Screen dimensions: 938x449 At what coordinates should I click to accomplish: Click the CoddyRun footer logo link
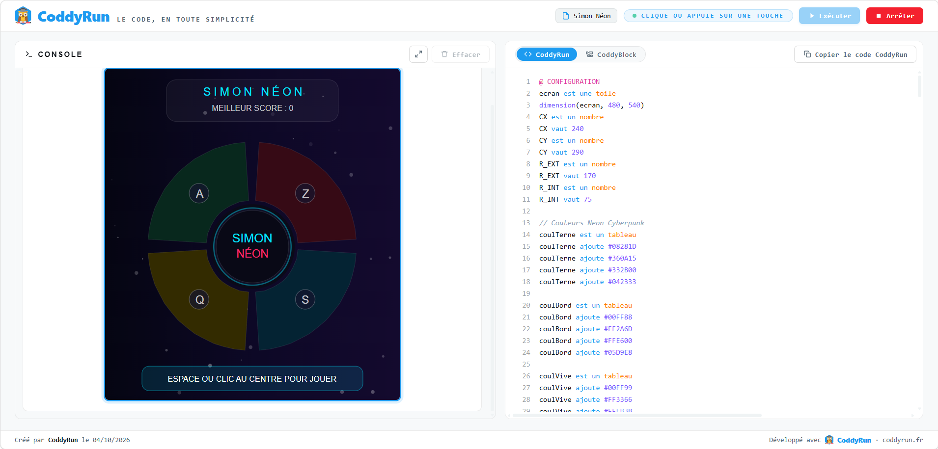click(x=848, y=440)
